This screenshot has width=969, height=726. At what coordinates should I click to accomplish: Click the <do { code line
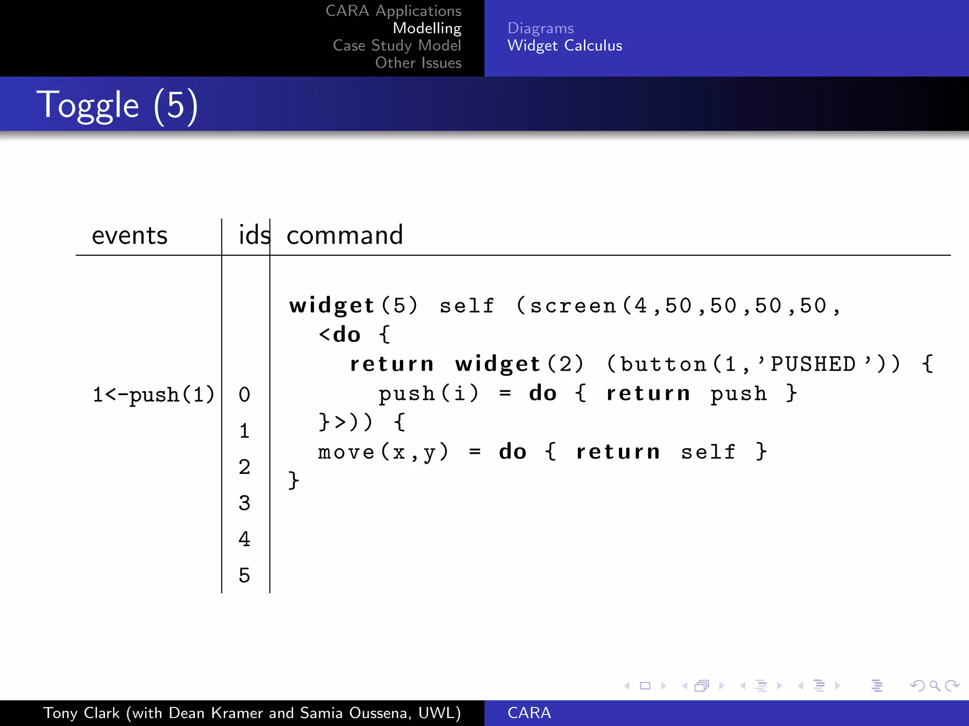(x=355, y=335)
